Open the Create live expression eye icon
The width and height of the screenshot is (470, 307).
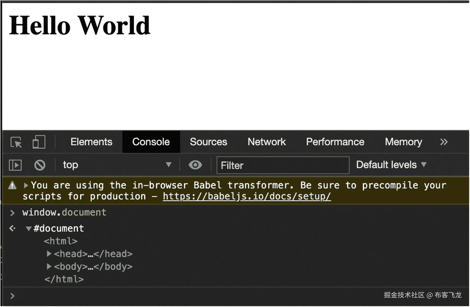pyautogui.click(x=195, y=165)
